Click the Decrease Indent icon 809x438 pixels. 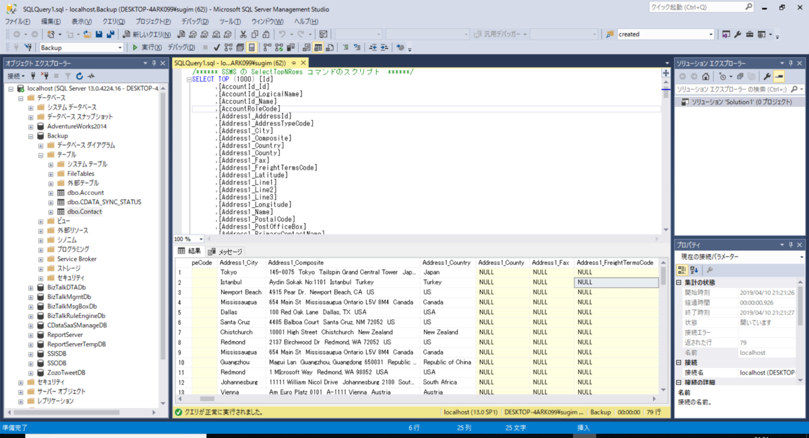(372, 48)
